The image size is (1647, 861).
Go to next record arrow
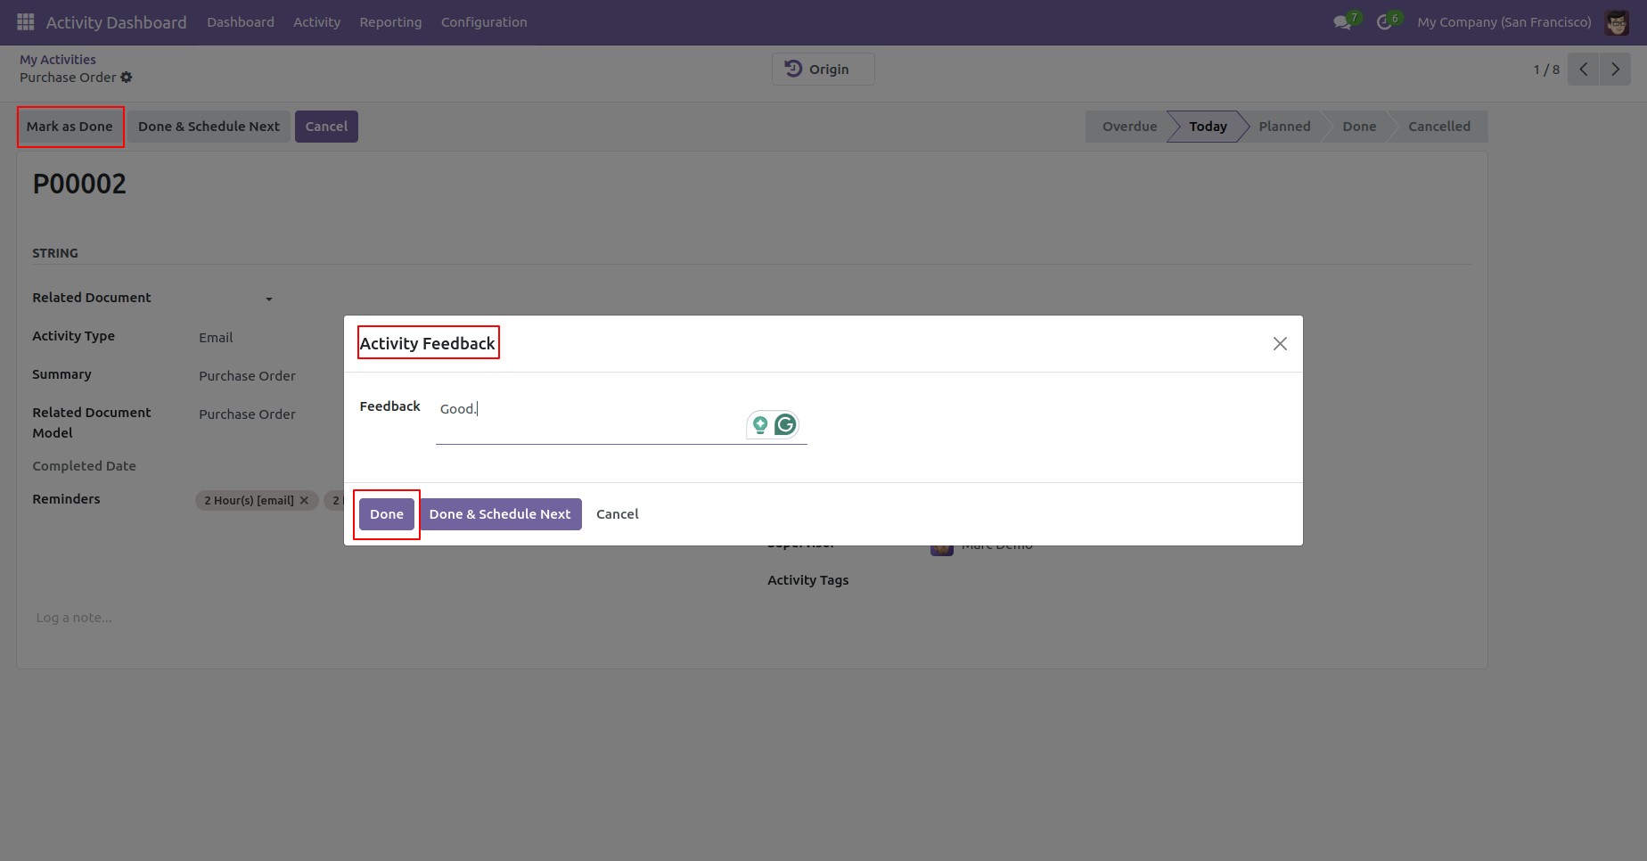point(1615,70)
